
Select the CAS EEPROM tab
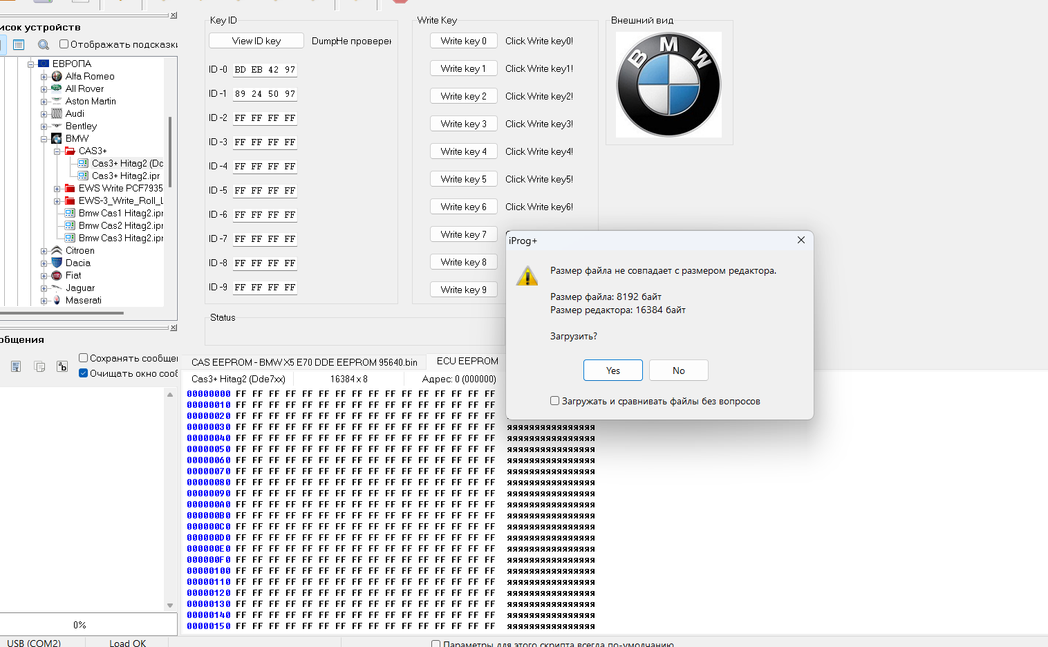304,362
